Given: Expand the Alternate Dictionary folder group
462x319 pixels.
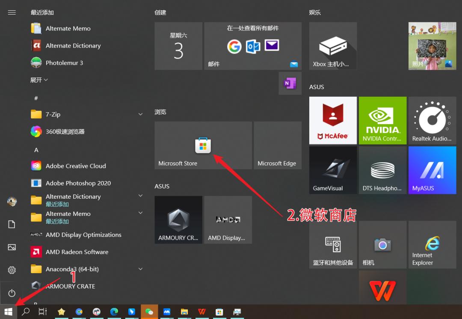Looking at the screenshot, I should click(140, 196).
